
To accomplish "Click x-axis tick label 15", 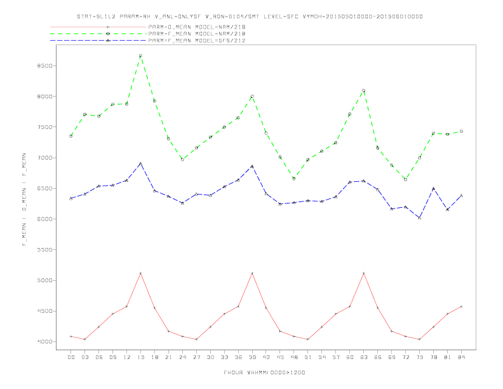I will tap(140, 357).
